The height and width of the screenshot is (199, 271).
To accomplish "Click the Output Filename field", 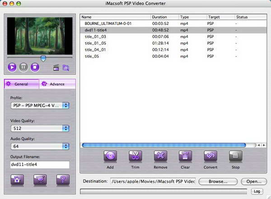I will [40, 165].
